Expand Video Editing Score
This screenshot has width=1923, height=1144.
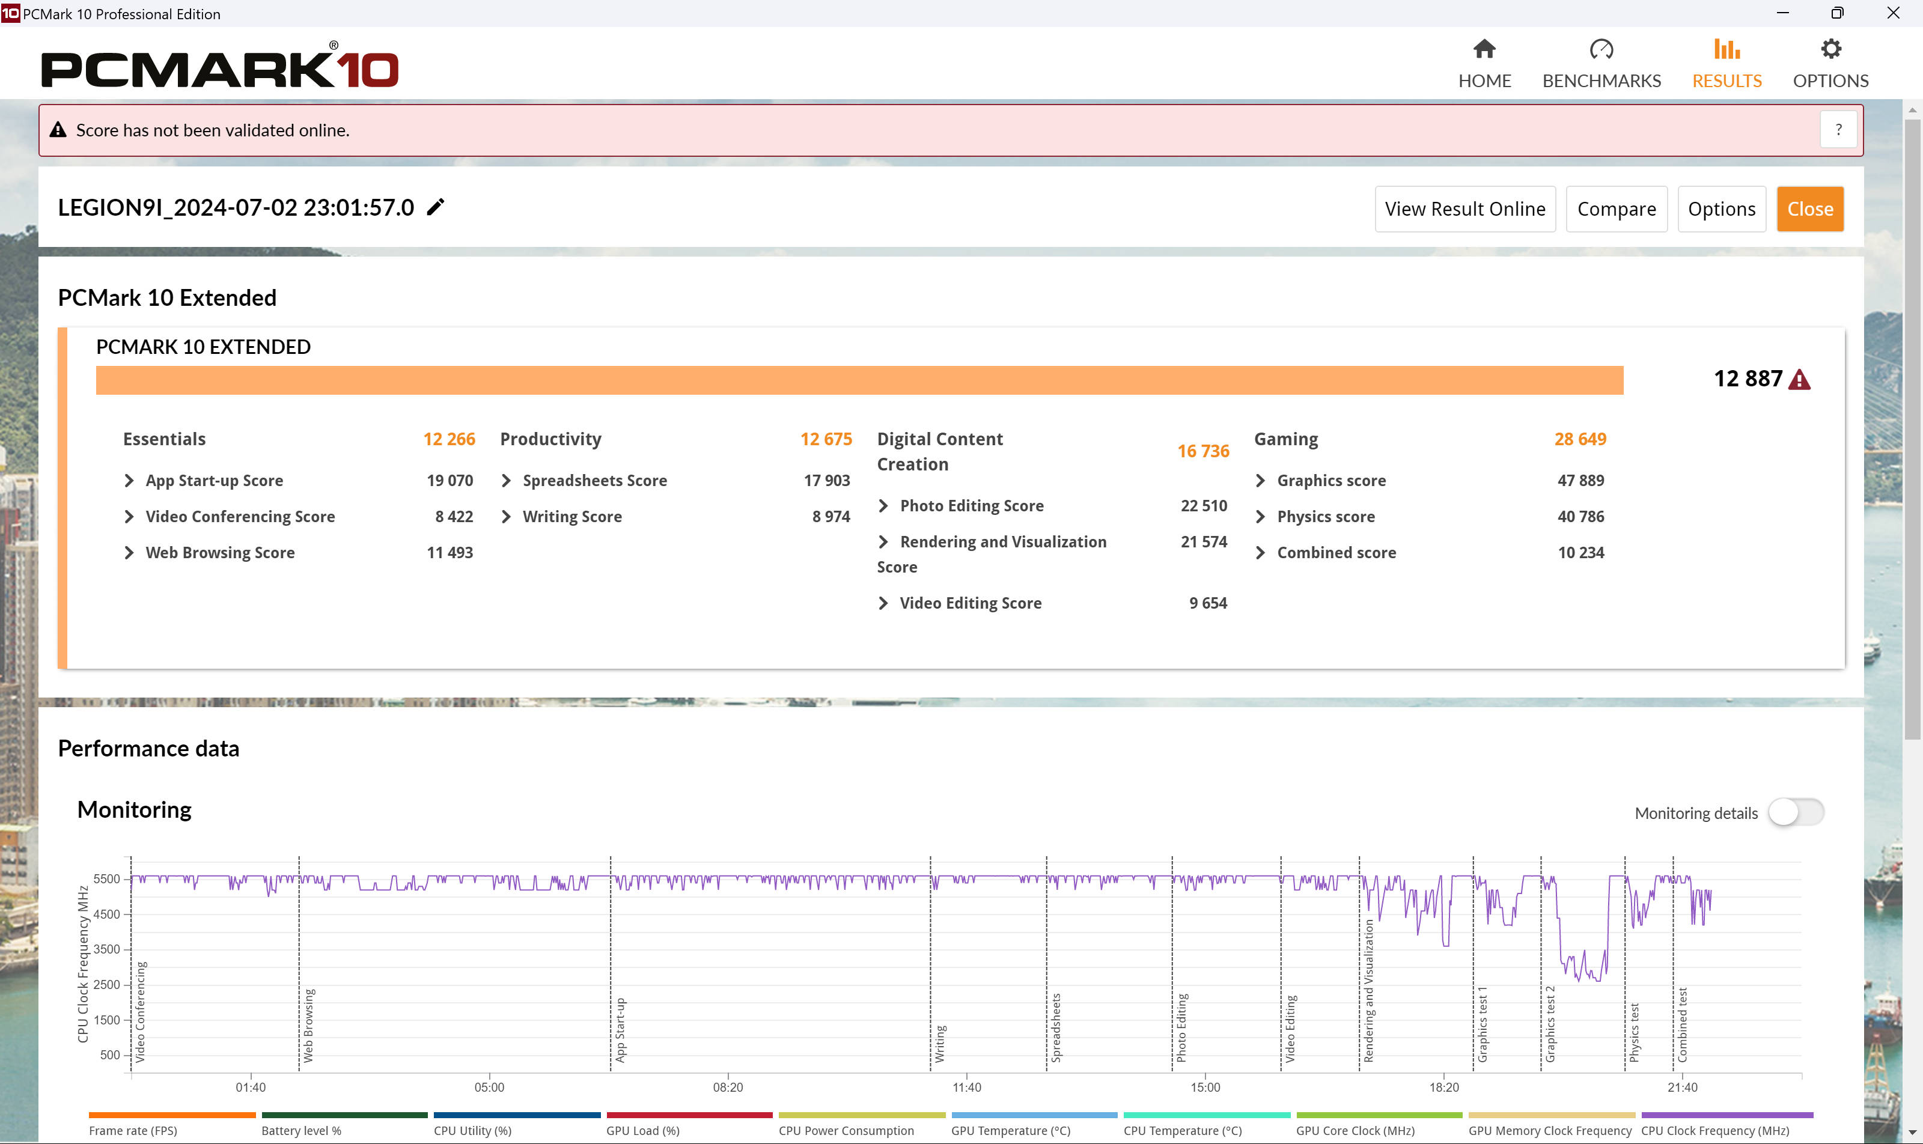[883, 603]
